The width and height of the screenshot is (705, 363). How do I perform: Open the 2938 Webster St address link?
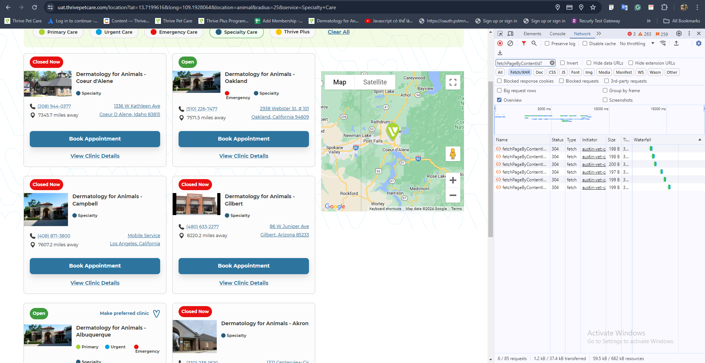click(284, 108)
